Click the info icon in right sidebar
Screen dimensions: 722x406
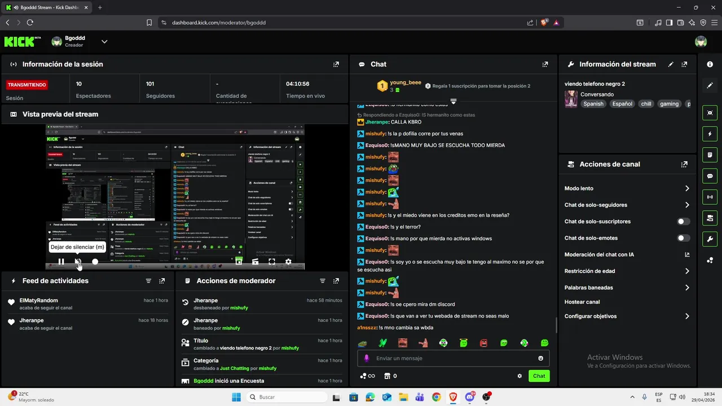coord(710,64)
